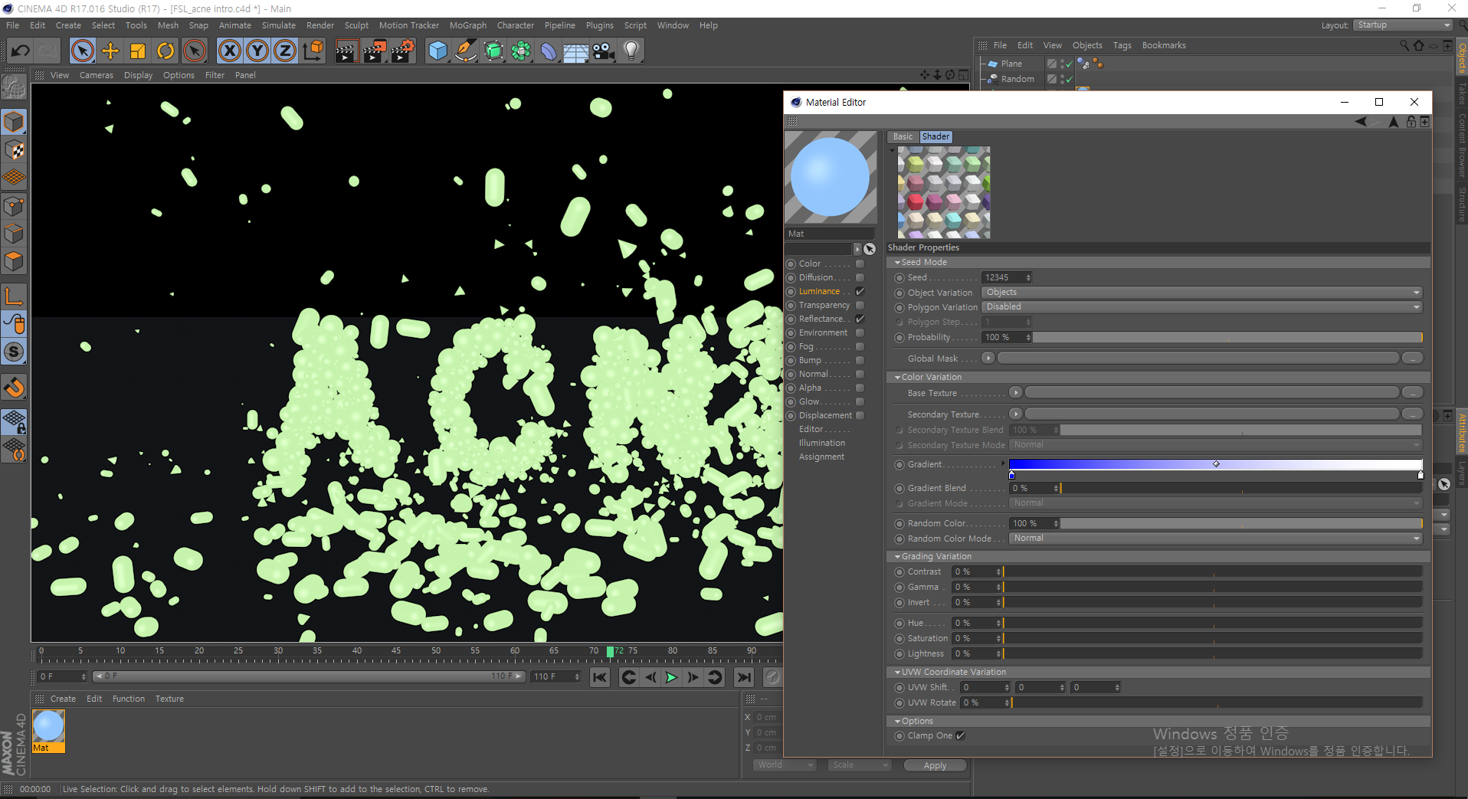Viewport: 1468px width, 799px height.
Task: Toggle Y axis lock
Action: [257, 51]
